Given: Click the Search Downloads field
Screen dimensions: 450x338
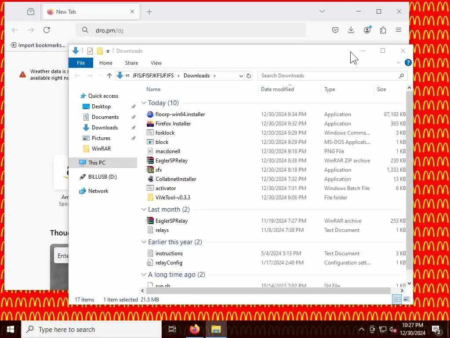Looking at the screenshot, I should [332, 76].
